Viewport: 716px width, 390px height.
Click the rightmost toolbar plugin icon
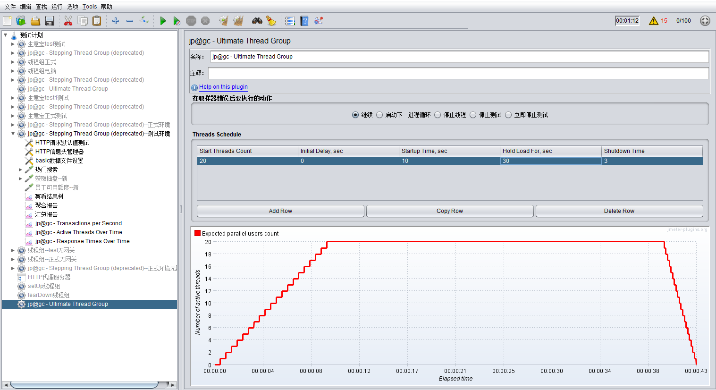[319, 21]
